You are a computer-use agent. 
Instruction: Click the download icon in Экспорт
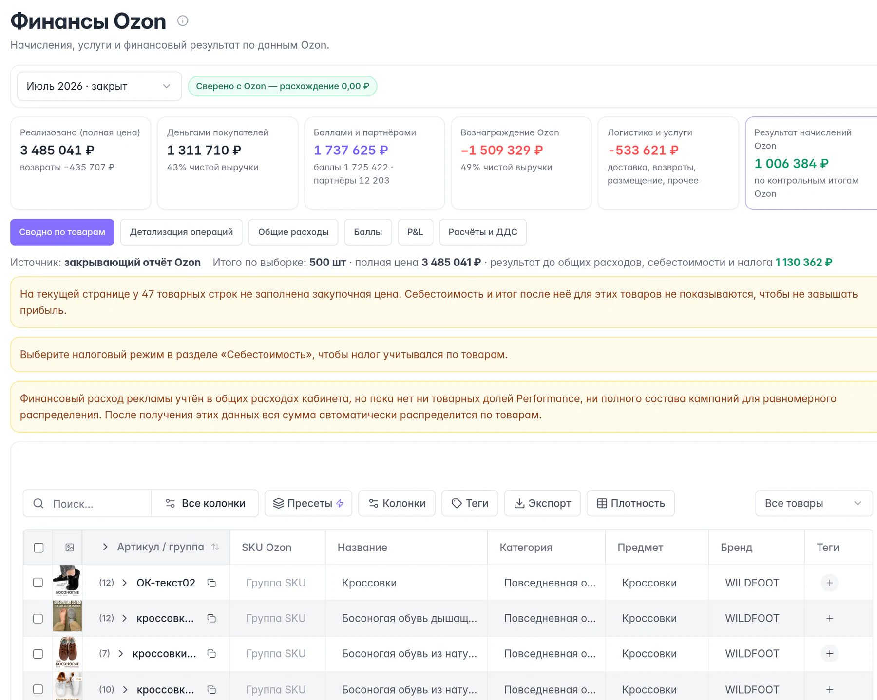[x=519, y=503]
